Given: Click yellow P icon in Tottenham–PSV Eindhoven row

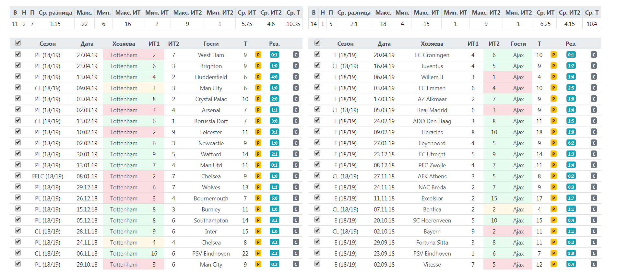Looking at the screenshot, I should coord(258,253).
